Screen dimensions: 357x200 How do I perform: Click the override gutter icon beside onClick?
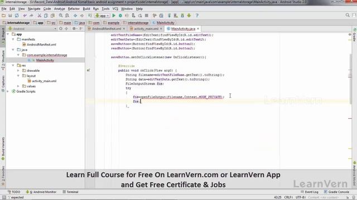click(x=88, y=71)
